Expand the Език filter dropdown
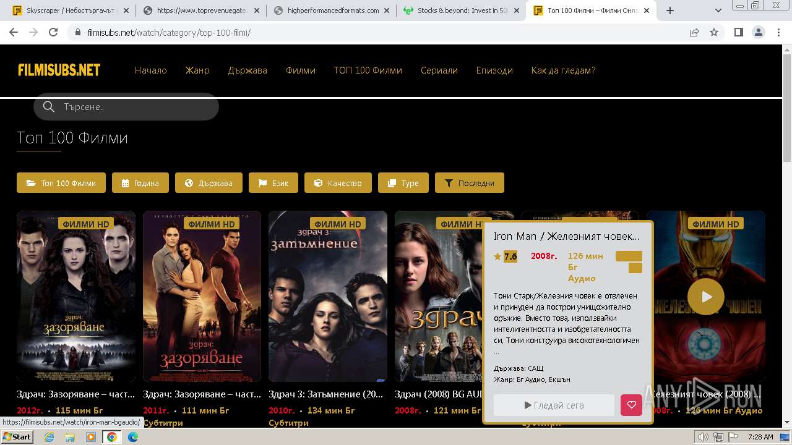This screenshot has height=445, width=792. click(x=273, y=183)
